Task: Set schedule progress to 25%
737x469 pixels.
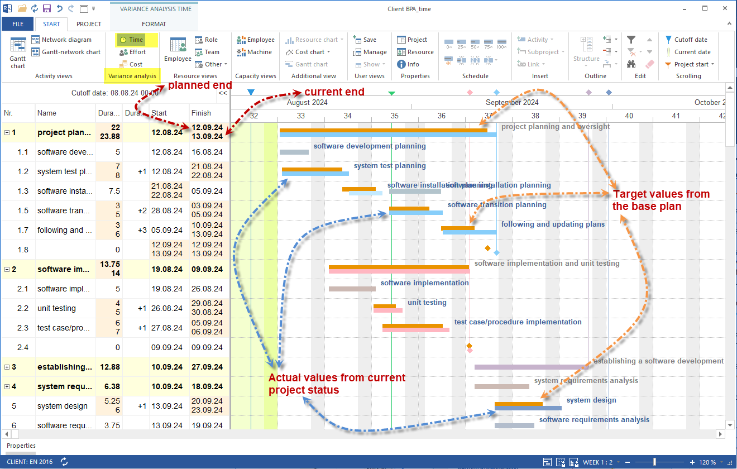Action: [462, 44]
